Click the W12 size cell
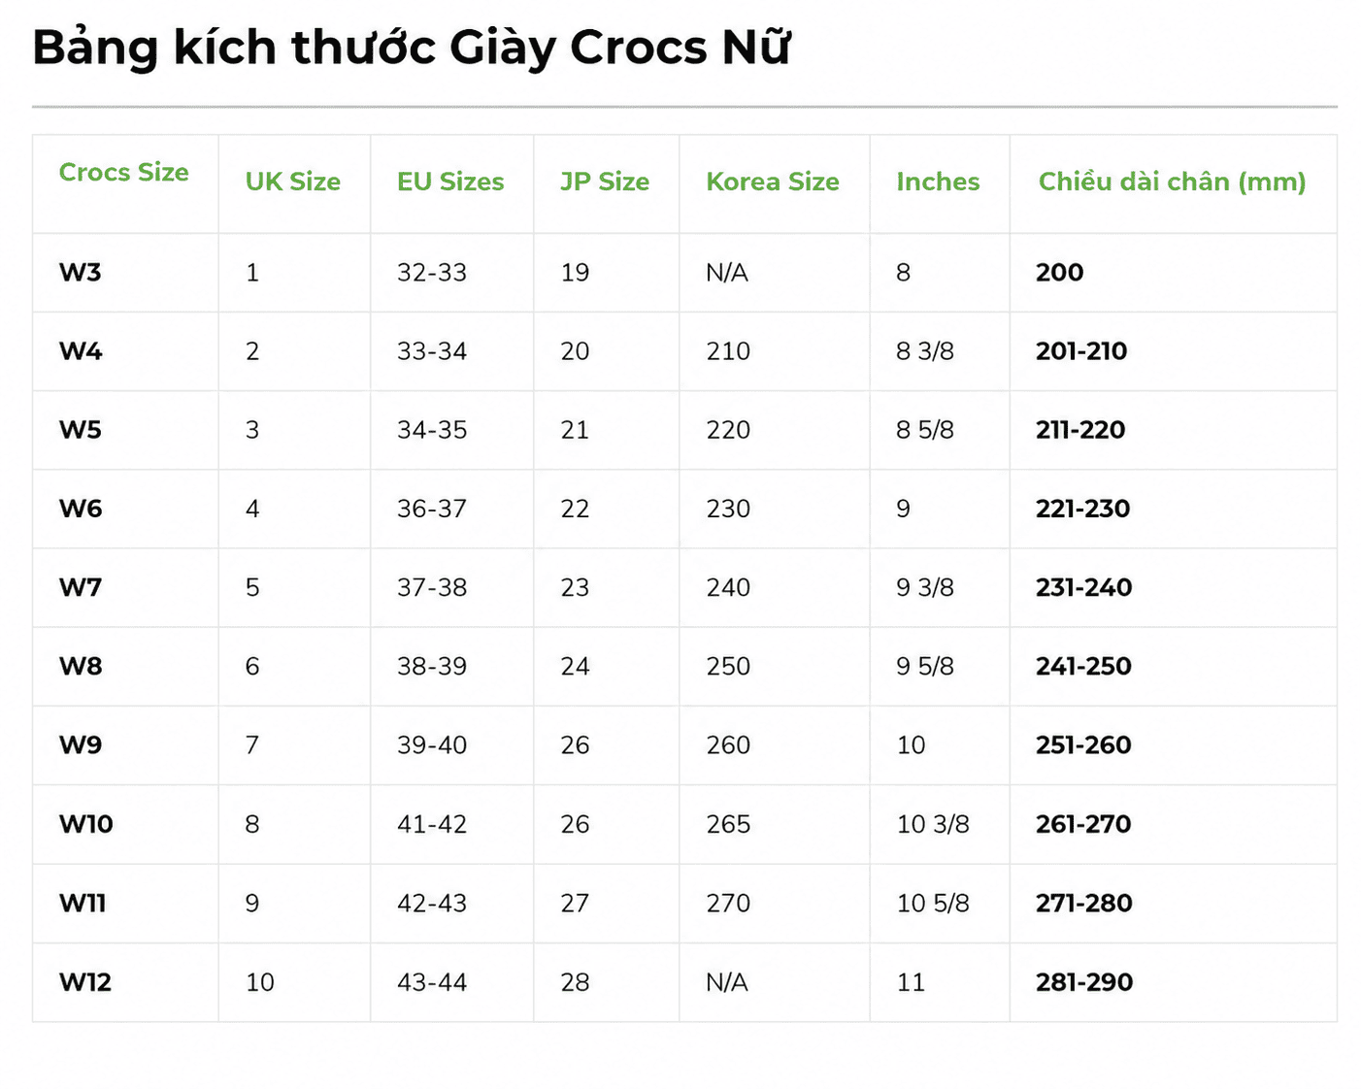The height and width of the screenshot is (1089, 1361). pos(85,982)
